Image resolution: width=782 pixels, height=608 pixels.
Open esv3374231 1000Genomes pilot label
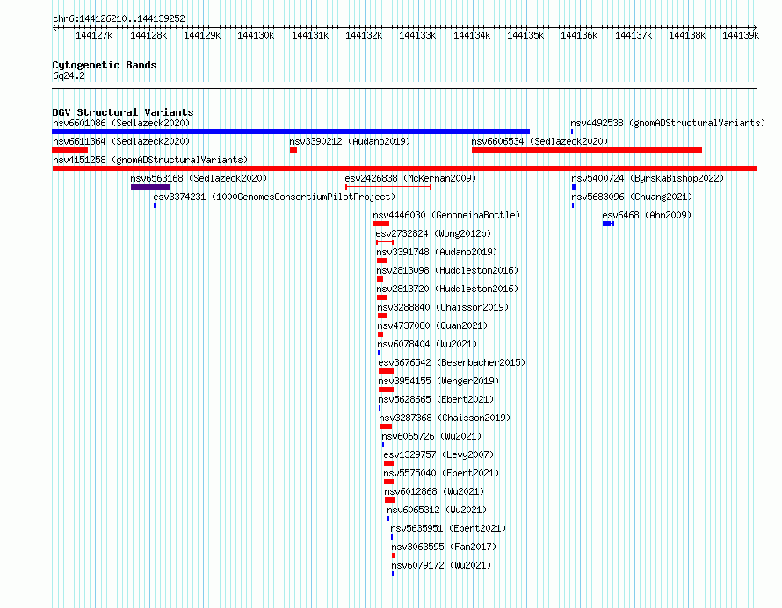point(274,197)
